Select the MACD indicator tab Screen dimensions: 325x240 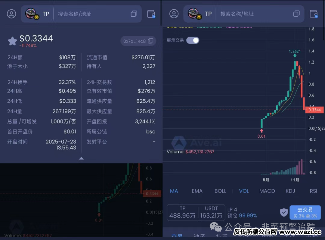[x=267, y=191]
